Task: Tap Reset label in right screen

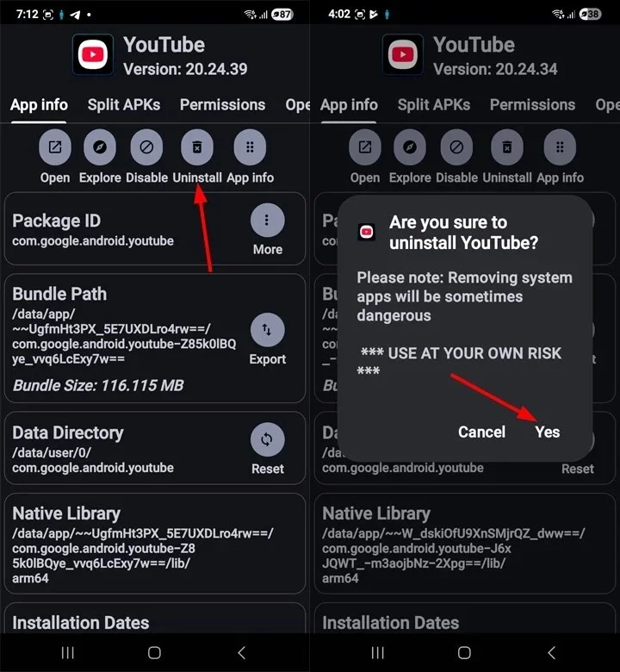Action: (x=578, y=469)
